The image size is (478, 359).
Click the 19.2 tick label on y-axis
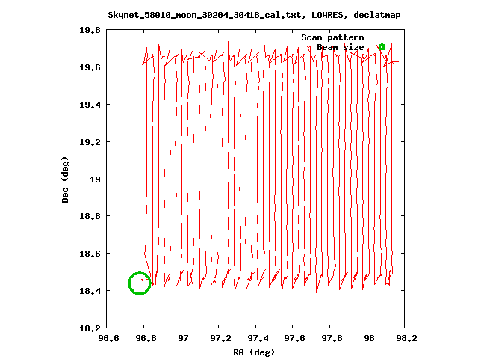point(90,142)
